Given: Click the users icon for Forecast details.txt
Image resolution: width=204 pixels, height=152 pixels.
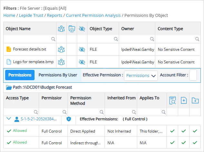Looking at the screenshot, I should (x=61, y=49).
